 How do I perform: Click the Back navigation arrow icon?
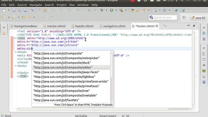[29, 17]
